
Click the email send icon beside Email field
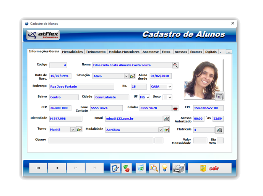pos(167,119)
